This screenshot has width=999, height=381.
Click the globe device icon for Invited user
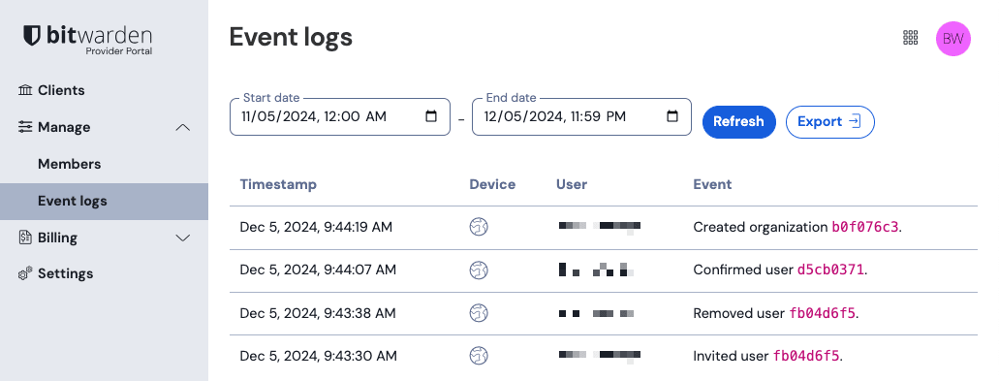coord(479,356)
